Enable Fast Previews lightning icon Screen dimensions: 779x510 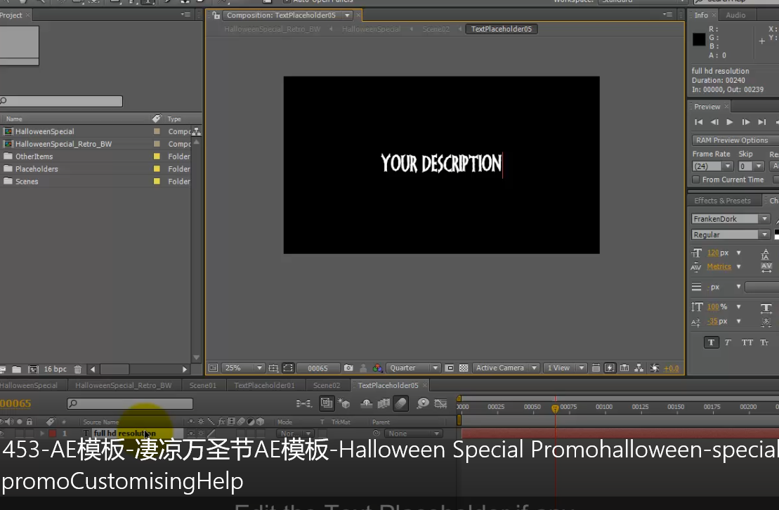610,368
